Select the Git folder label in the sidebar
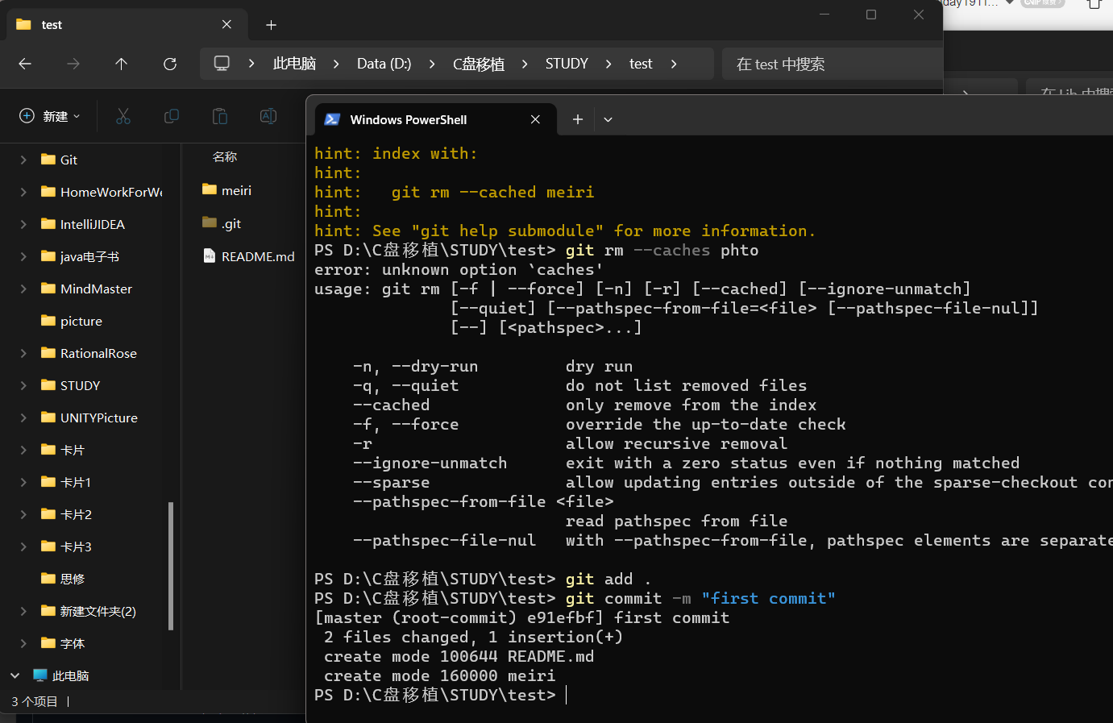 pos(69,160)
